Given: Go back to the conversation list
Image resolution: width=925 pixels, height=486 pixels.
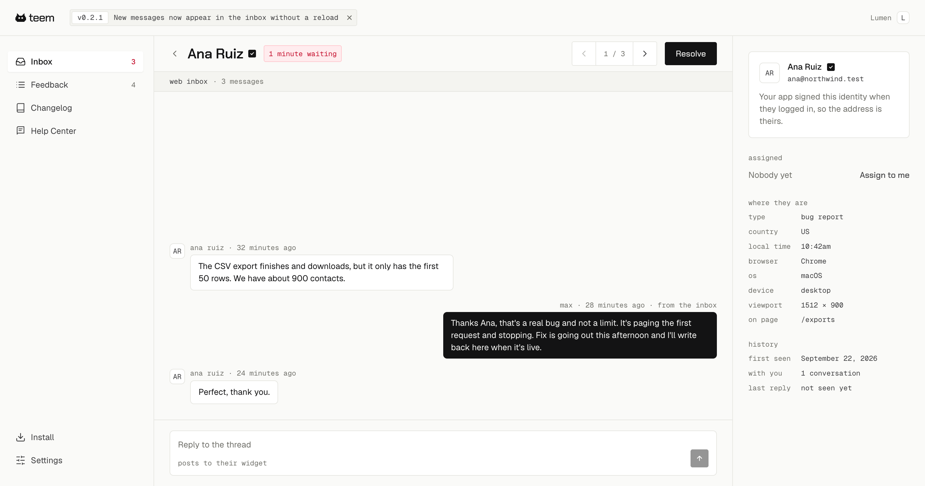Looking at the screenshot, I should tap(175, 54).
